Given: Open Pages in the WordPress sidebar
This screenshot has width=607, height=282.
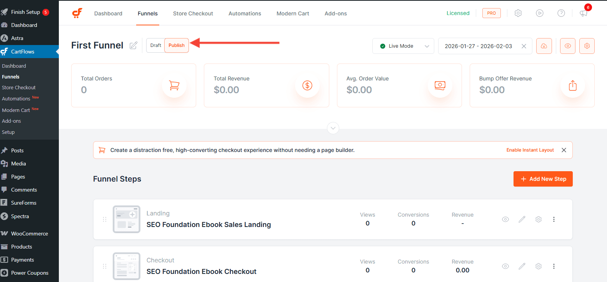Looking at the screenshot, I should [29, 177].
